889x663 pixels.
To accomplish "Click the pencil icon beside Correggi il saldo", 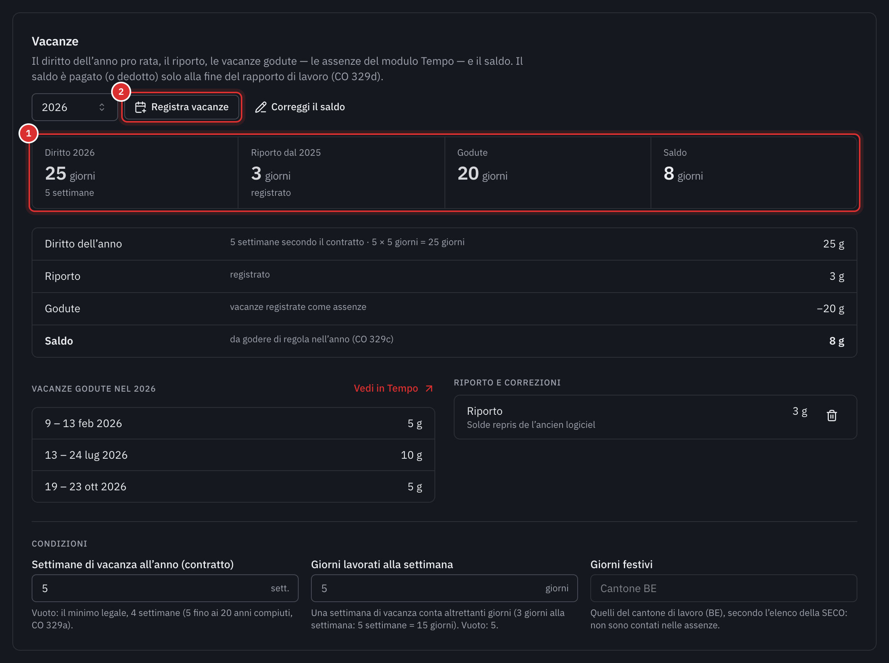I will coord(261,107).
